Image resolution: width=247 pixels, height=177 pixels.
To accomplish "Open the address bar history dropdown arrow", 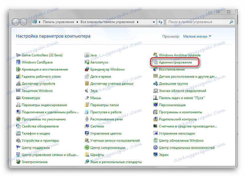I will 154,22.
